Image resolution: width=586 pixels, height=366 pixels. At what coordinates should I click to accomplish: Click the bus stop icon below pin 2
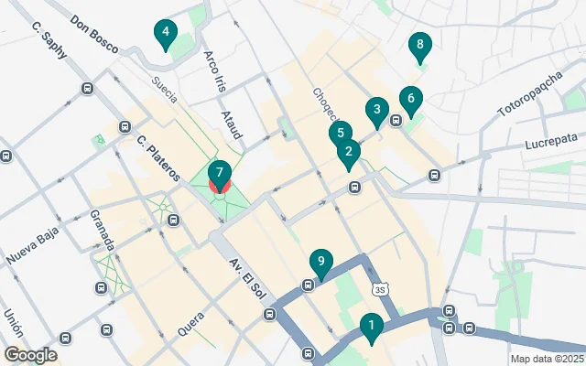pyautogui.click(x=354, y=187)
